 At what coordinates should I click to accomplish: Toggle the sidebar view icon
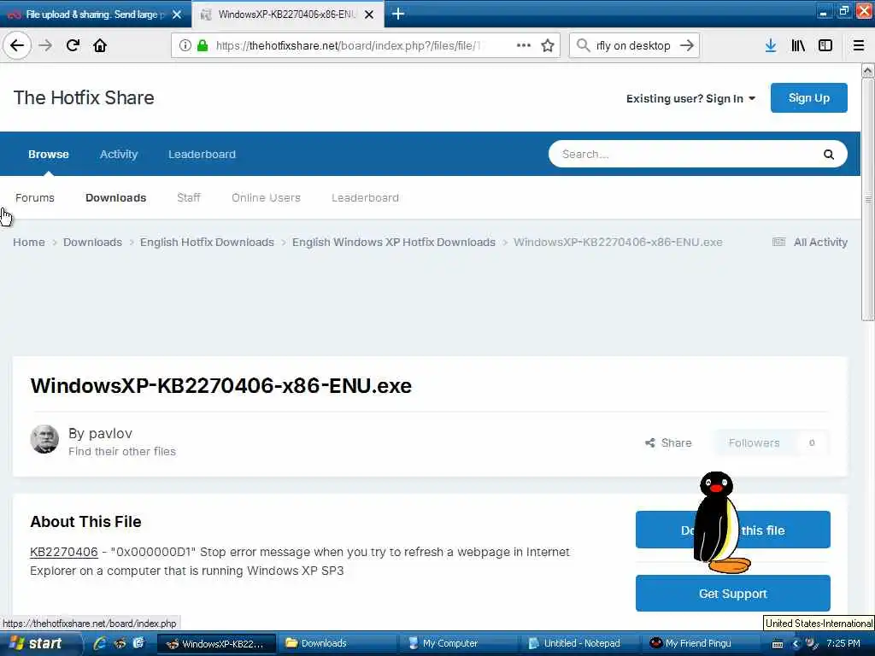click(825, 45)
